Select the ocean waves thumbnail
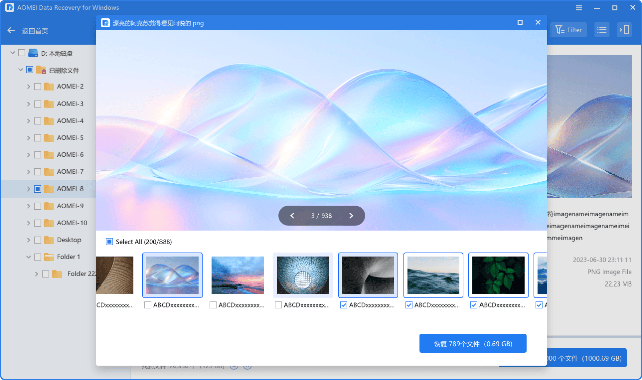Screen dimensions: 642x380 click(x=433, y=275)
